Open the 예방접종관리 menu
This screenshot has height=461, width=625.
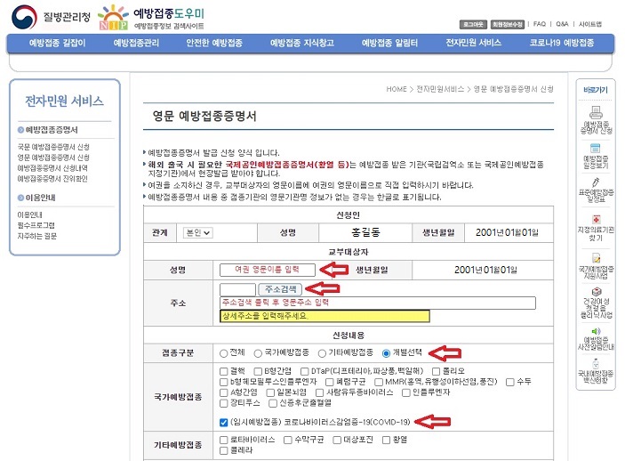point(136,43)
